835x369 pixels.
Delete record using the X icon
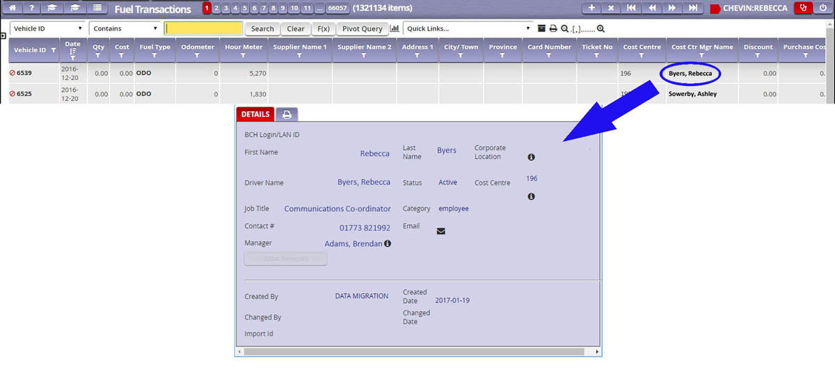611,8
